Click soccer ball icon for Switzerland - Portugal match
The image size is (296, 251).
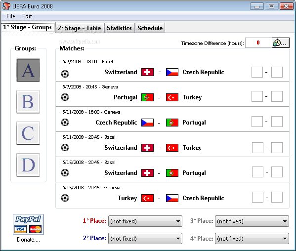(x=65, y=172)
